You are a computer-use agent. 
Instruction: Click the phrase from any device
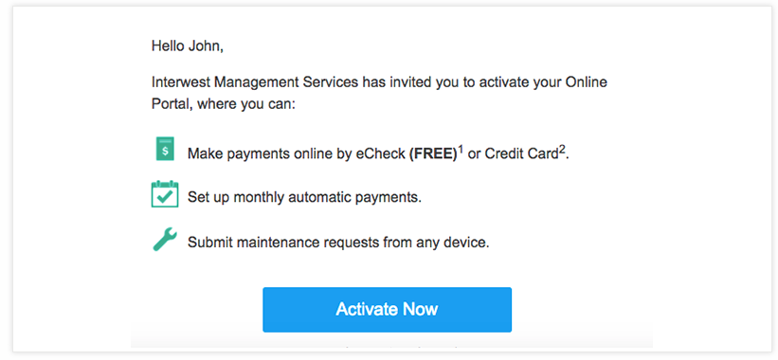click(x=436, y=243)
